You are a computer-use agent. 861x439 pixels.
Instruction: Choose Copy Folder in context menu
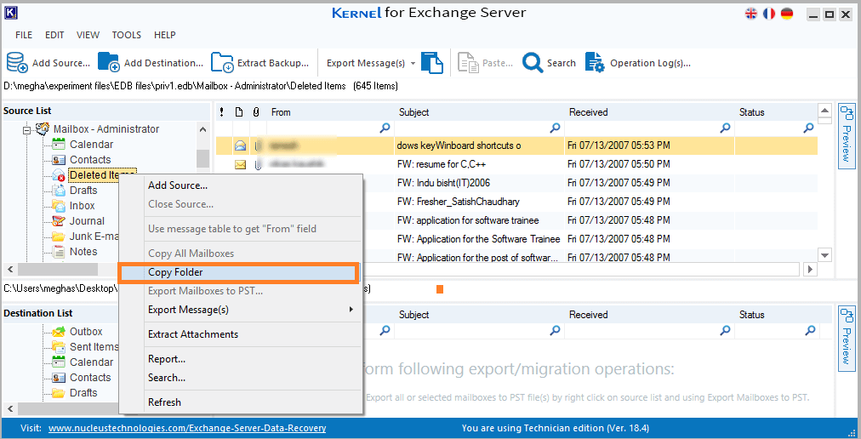(238, 272)
